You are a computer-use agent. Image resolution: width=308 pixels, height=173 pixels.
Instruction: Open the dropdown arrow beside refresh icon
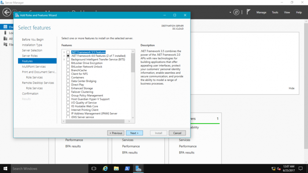pos(230,12)
